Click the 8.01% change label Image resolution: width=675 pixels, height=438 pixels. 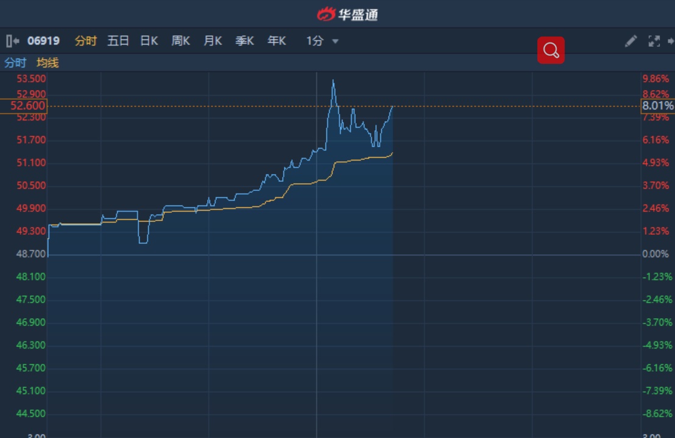point(657,106)
